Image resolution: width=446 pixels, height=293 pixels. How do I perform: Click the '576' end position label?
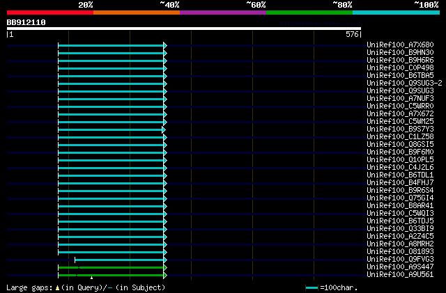pyautogui.click(x=352, y=34)
